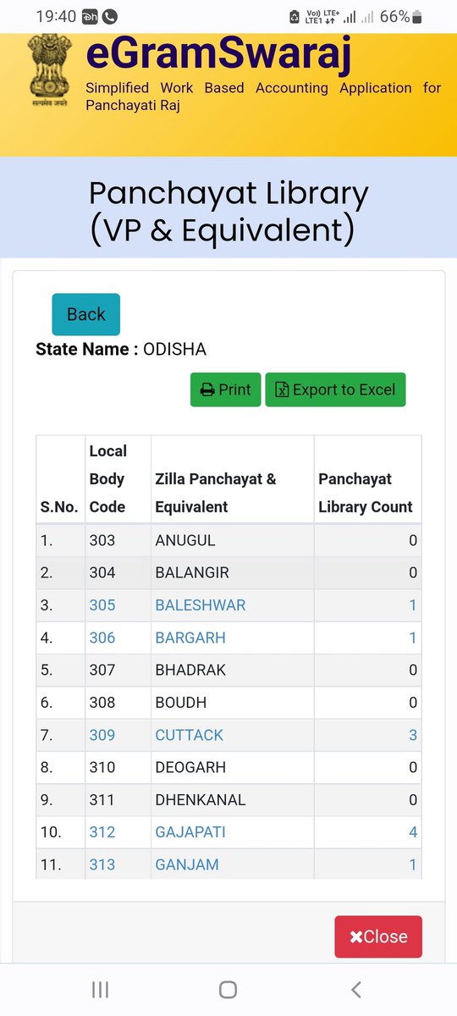Open GAJAPATI district link
Image resolution: width=457 pixels, height=1016 pixels.
point(190,832)
